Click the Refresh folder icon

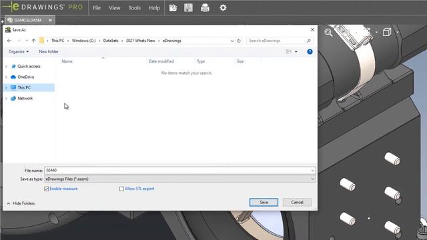pos(239,41)
